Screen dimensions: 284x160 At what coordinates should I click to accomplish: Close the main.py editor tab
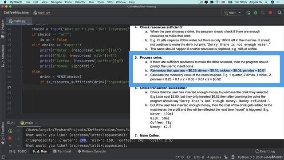[x=29, y=21]
